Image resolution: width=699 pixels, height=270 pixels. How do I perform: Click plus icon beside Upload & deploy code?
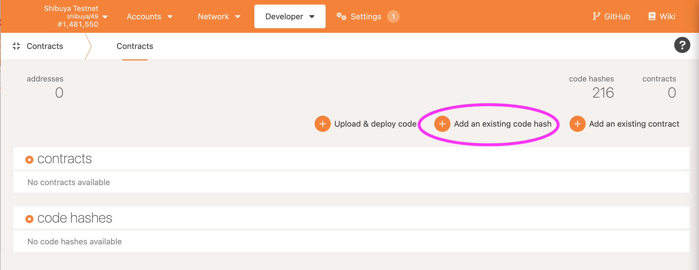322,124
